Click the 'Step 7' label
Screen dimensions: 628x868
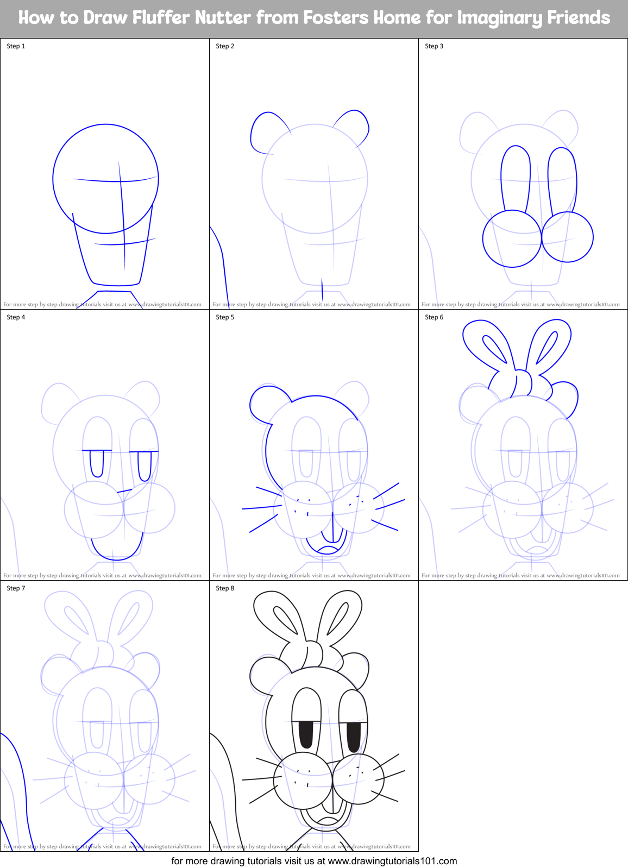point(16,588)
